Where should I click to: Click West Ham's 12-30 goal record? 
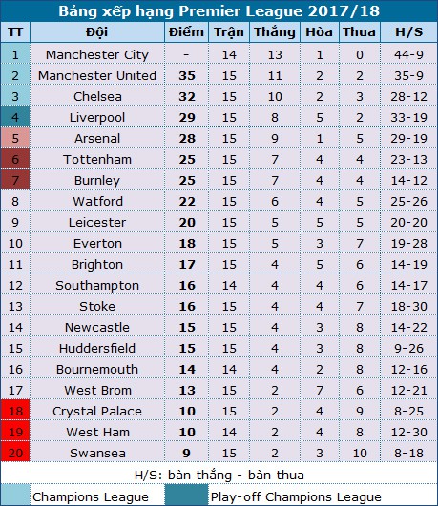(409, 432)
